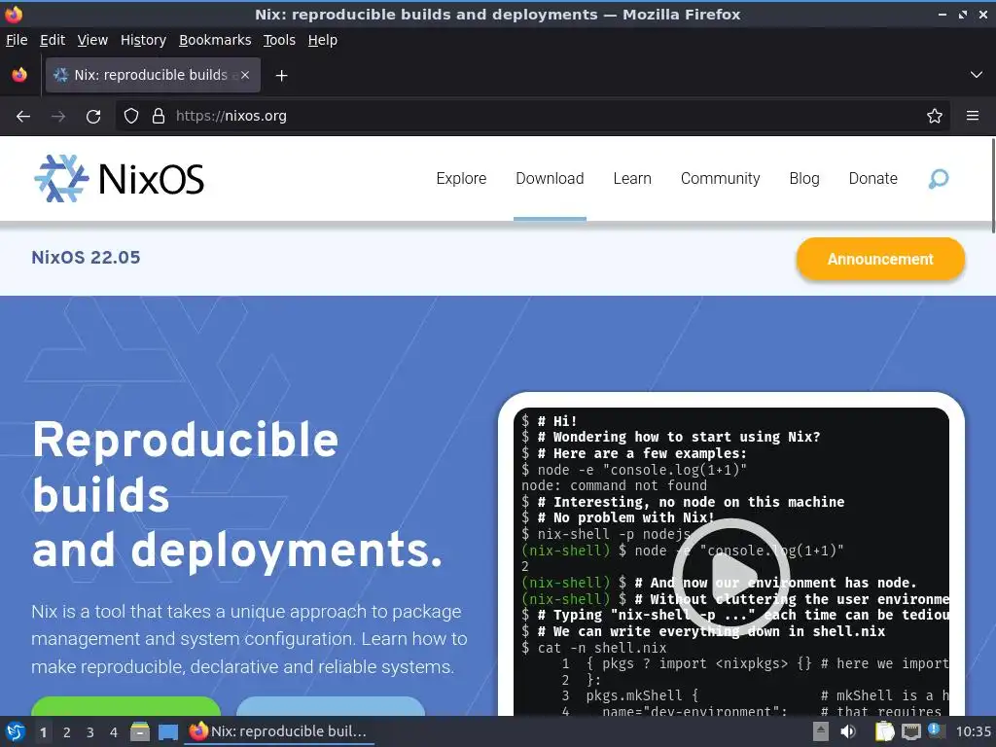The width and height of the screenshot is (996, 747).
Task: Click the removable media eject tray icon
Action: point(821,731)
